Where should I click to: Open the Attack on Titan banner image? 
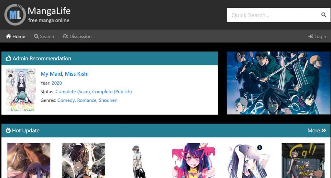click(278, 83)
